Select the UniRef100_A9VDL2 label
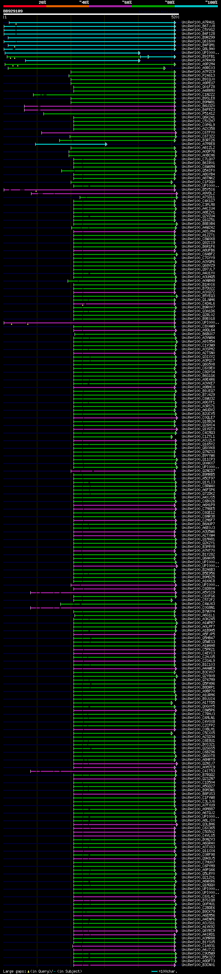The width and height of the screenshot is (221, 974). point(198,193)
